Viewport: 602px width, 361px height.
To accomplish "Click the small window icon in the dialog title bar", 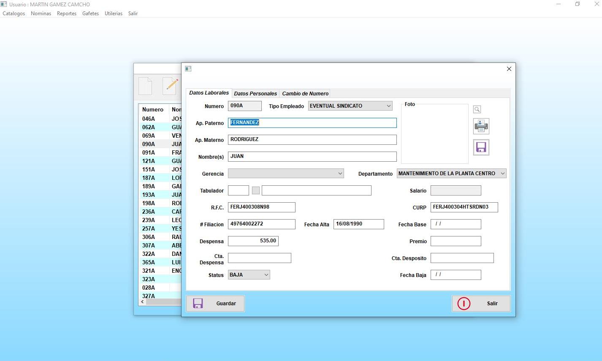I will point(188,69).
